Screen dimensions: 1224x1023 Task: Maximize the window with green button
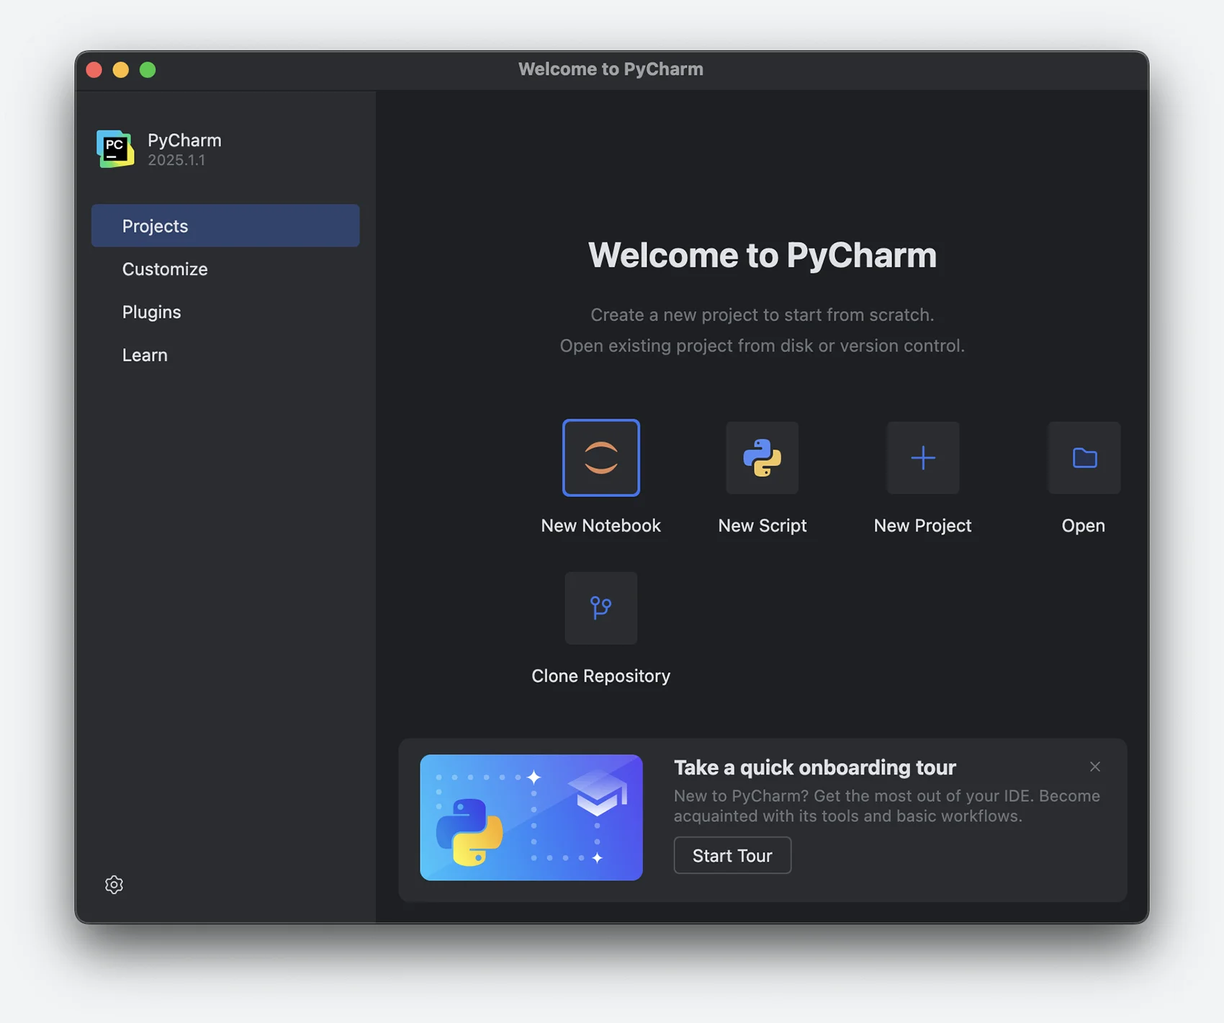(x=148, y=70)
